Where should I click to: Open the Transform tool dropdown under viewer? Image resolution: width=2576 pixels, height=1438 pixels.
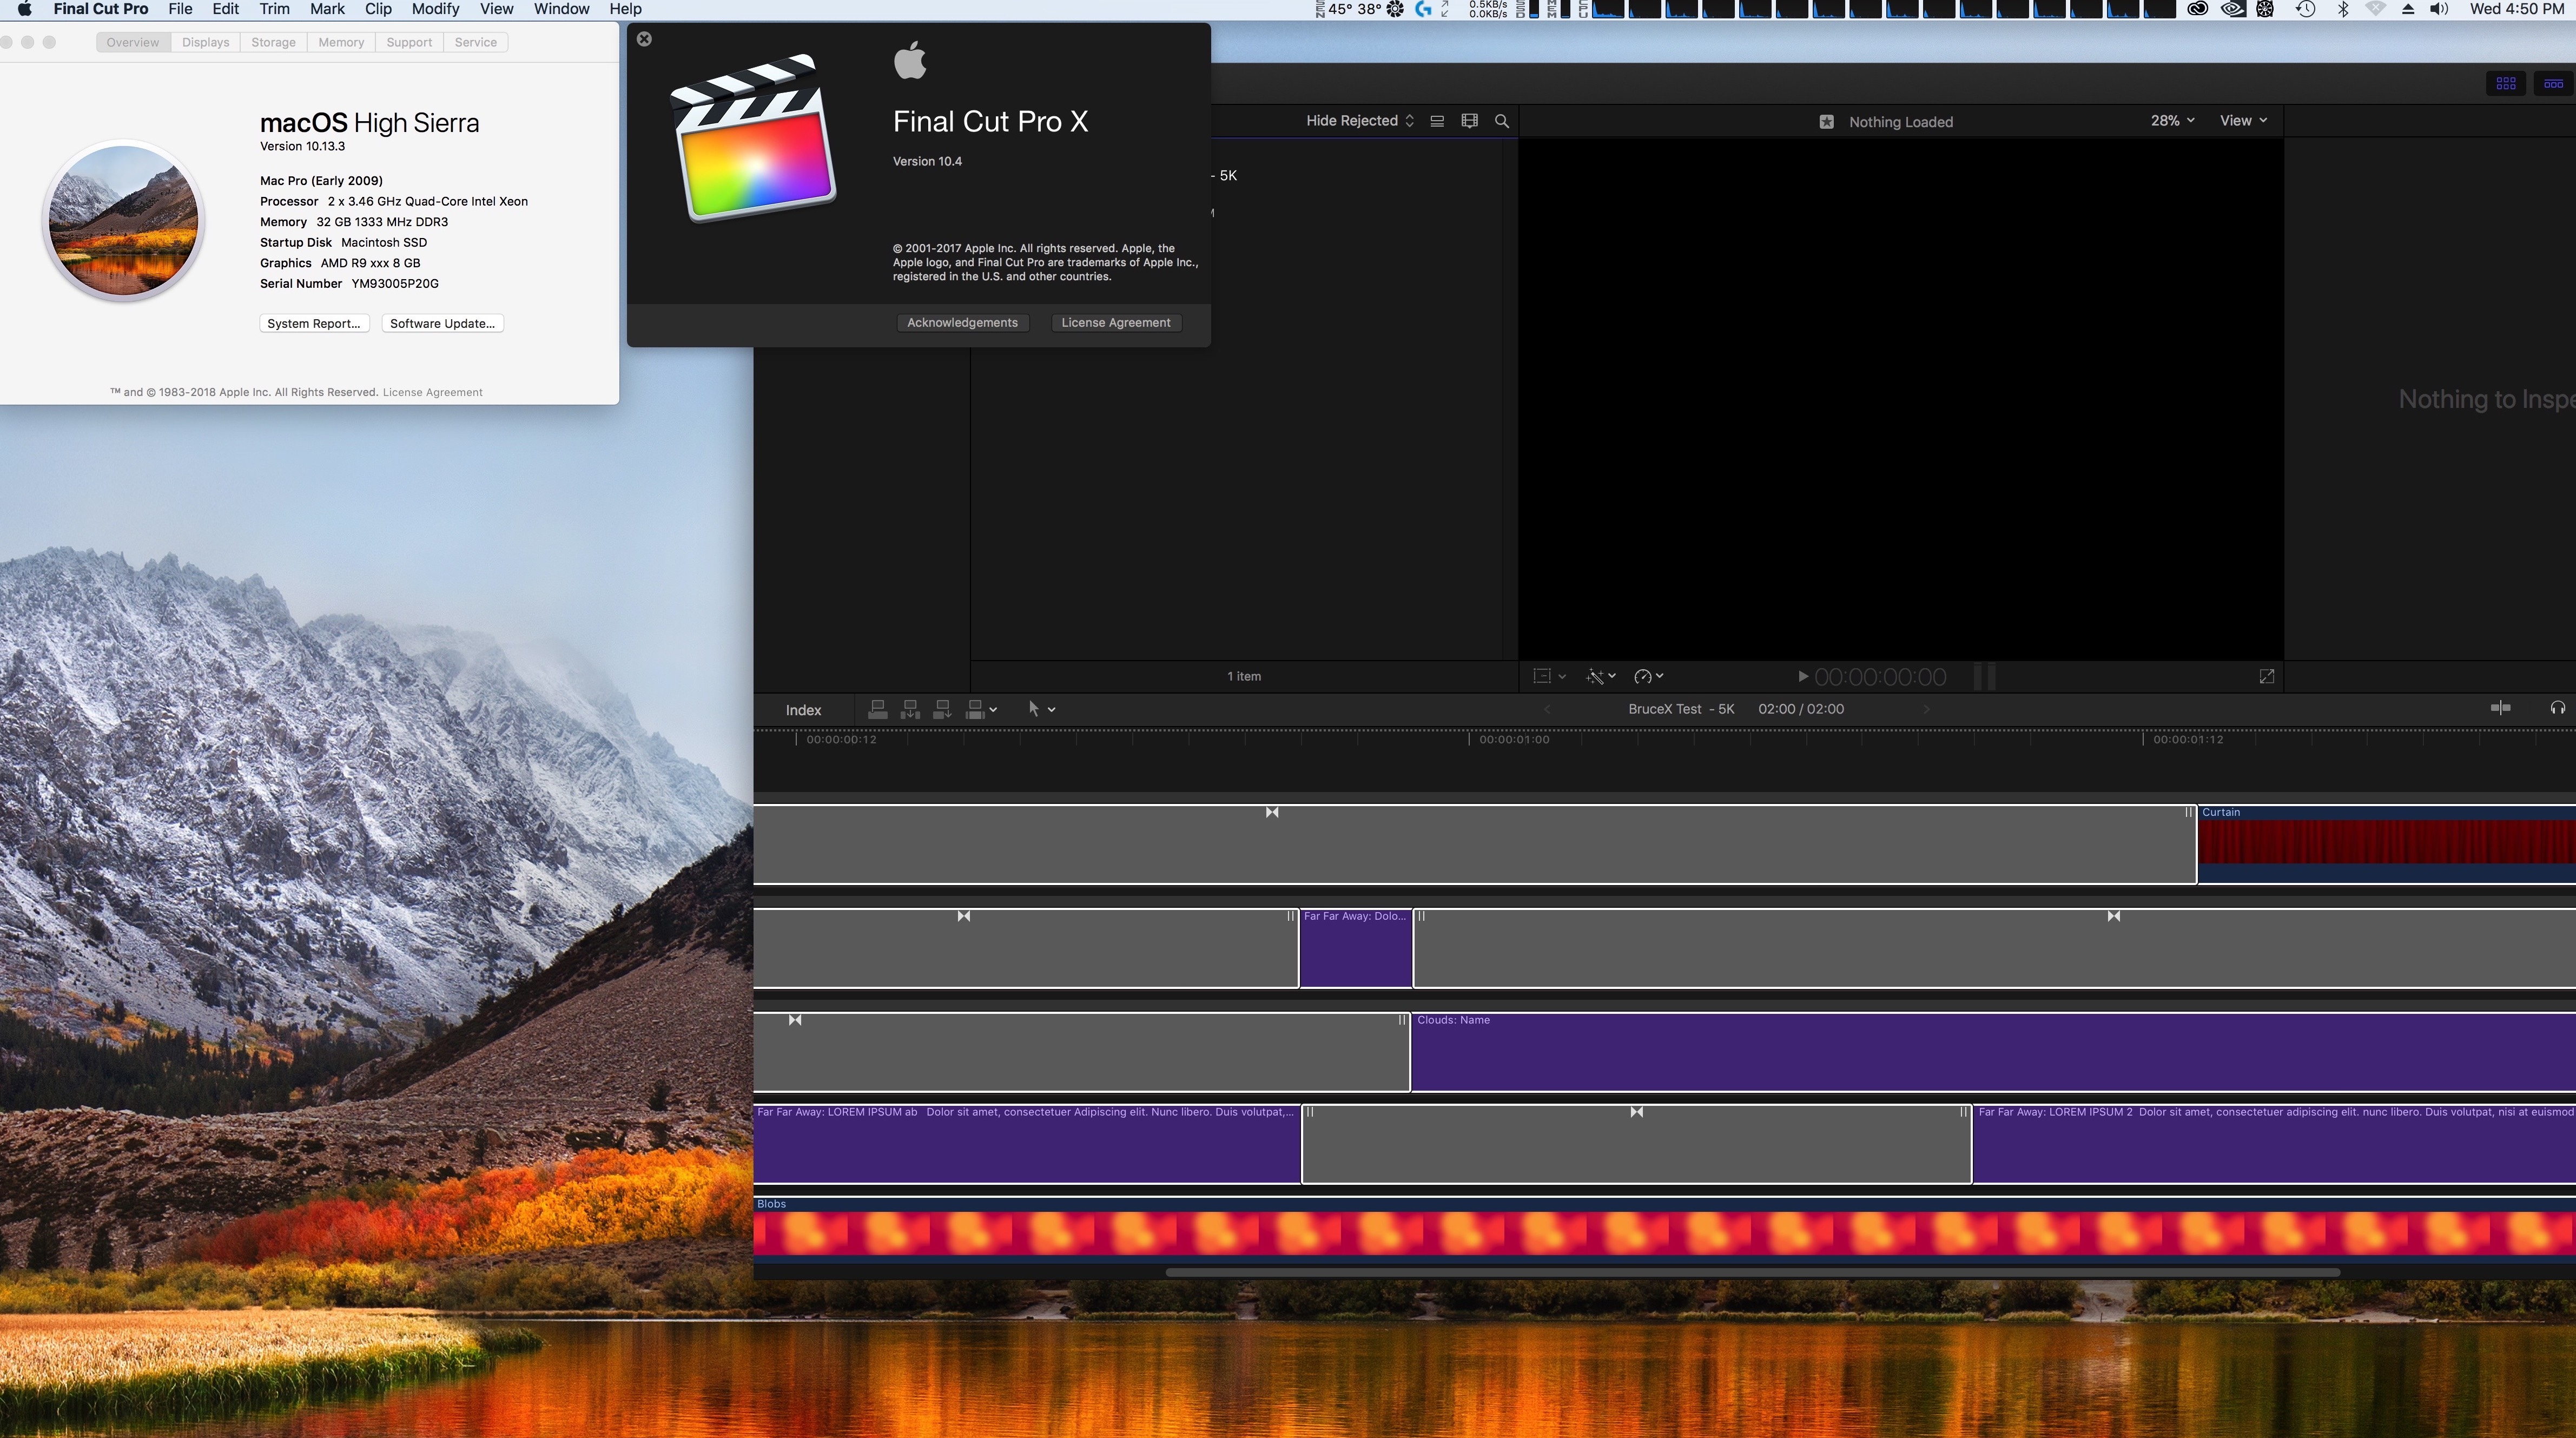click(1549, 677)
